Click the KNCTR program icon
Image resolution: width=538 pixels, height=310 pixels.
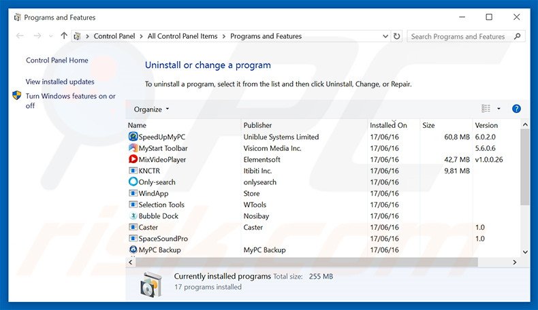(x=133, y=171)
